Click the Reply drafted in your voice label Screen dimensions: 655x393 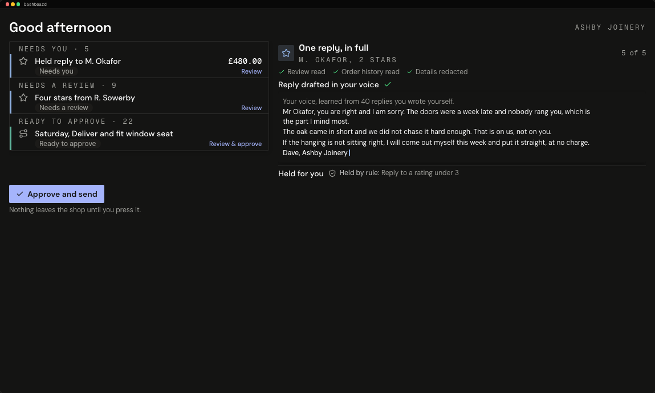coord(328,84)
